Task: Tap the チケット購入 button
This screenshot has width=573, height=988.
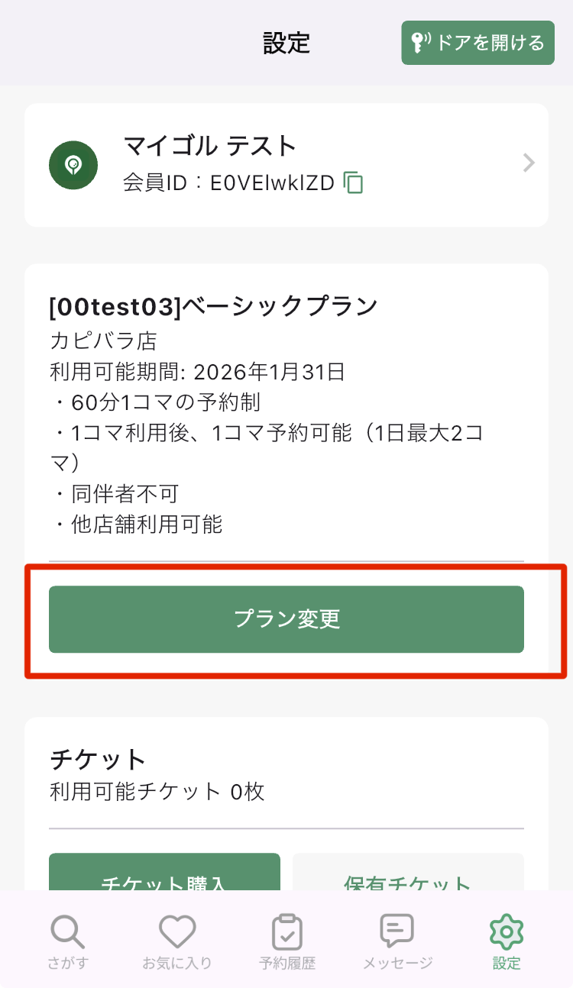Action: 164,878
